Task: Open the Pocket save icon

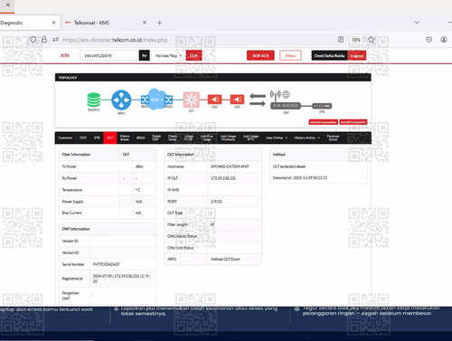Action: 428,40
